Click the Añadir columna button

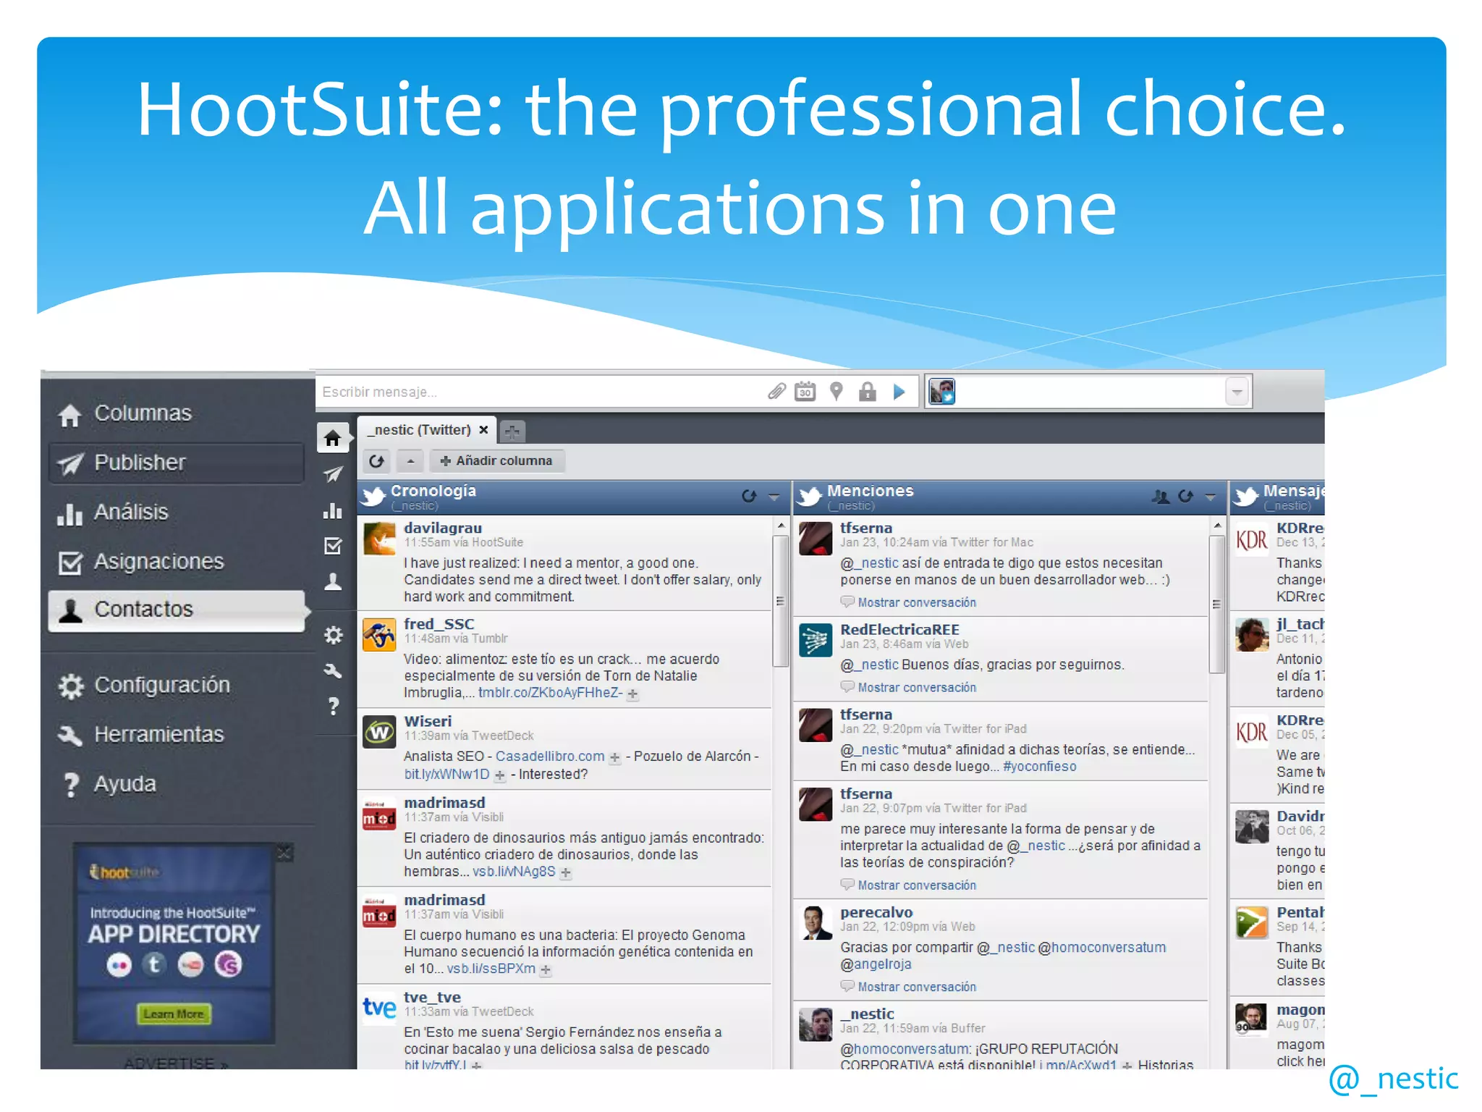497,461
